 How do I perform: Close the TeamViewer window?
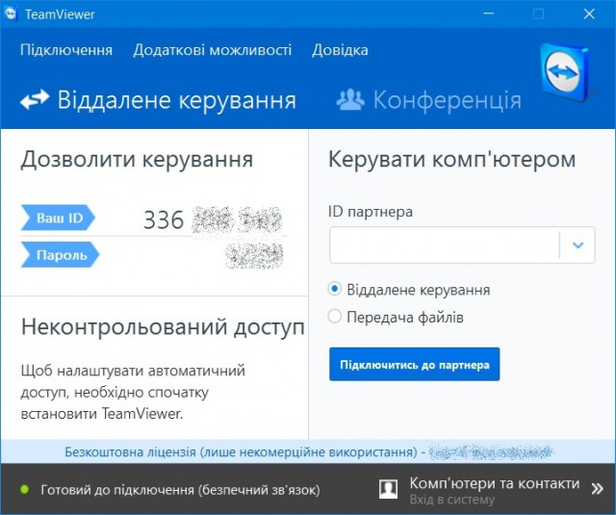click(x=589, y=13)
